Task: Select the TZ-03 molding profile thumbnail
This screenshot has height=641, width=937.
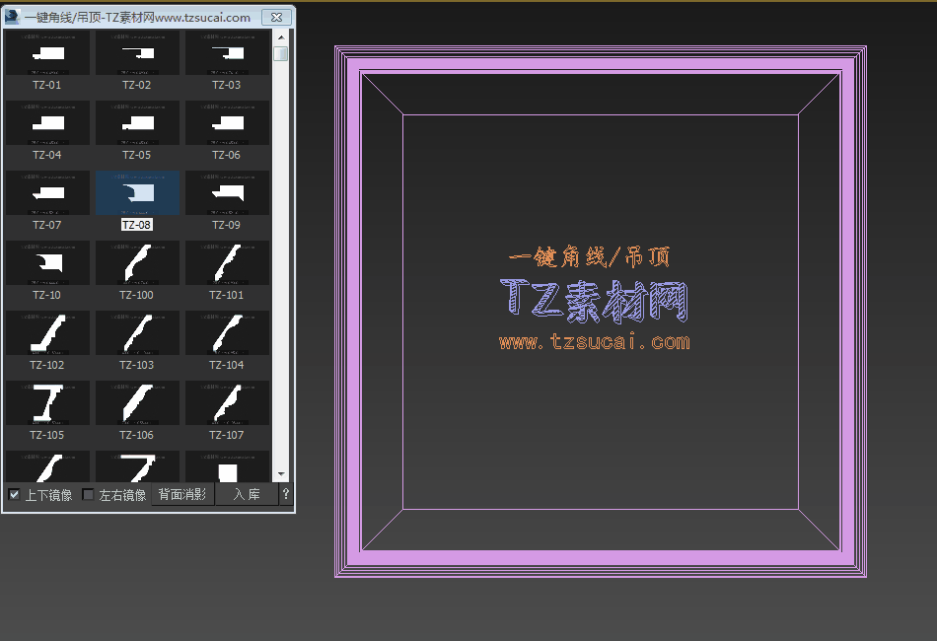Action: [227, 53]
